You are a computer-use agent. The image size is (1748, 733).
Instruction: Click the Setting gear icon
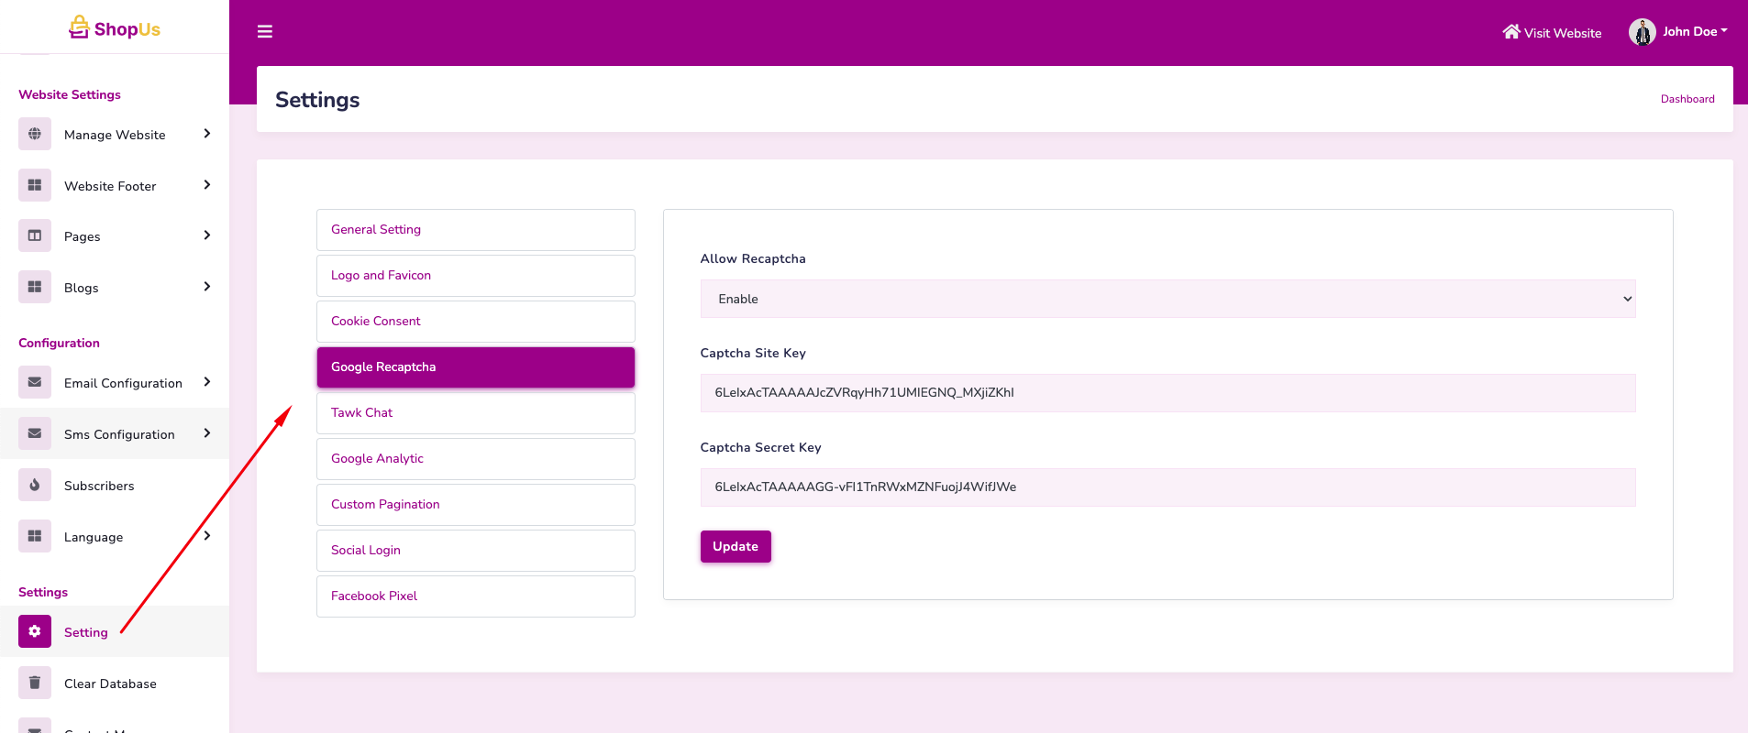[35, 631]
